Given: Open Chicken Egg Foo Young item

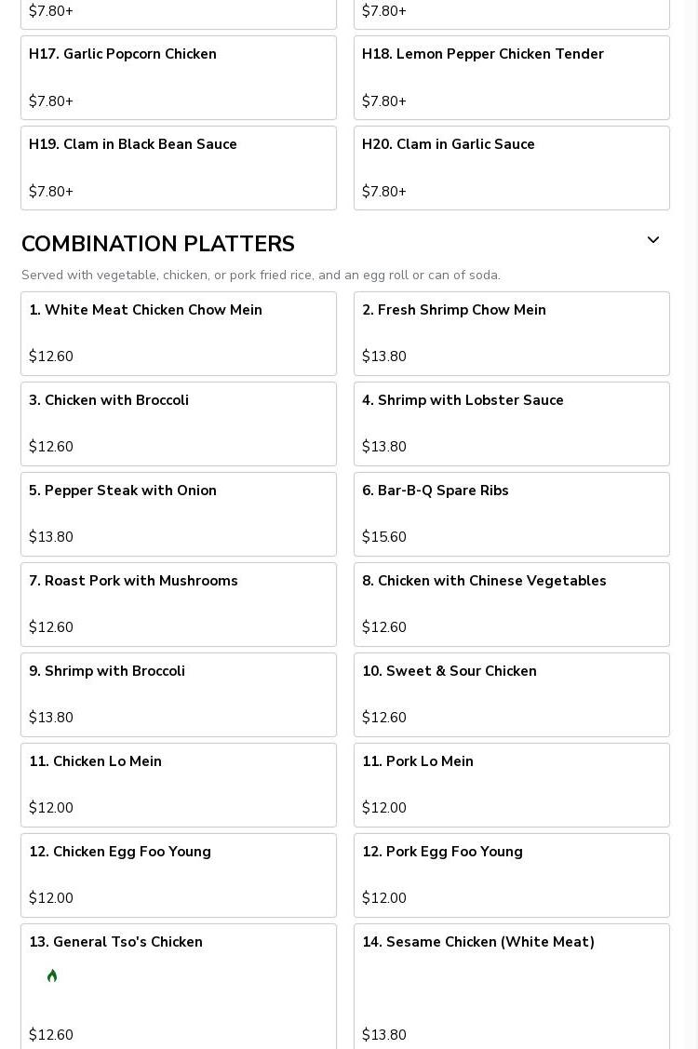Looking at the screenshot, I should point(179,875).
